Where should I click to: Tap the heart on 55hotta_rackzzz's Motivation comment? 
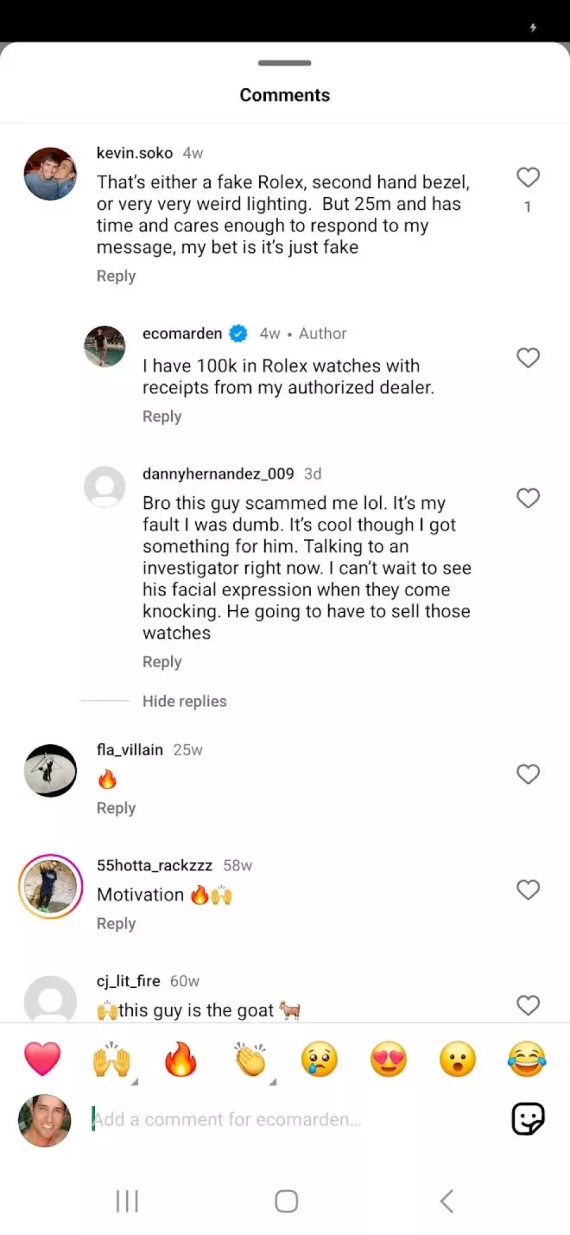pyautogui.click(x=528, y=890)
